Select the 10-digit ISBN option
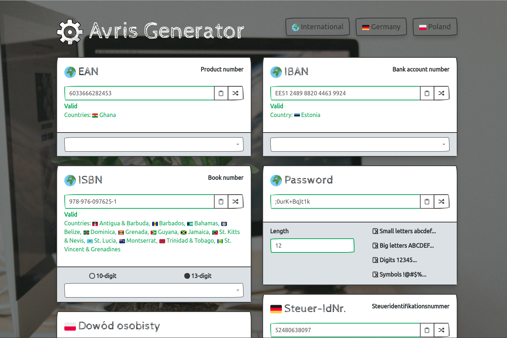 click(92, 276)
